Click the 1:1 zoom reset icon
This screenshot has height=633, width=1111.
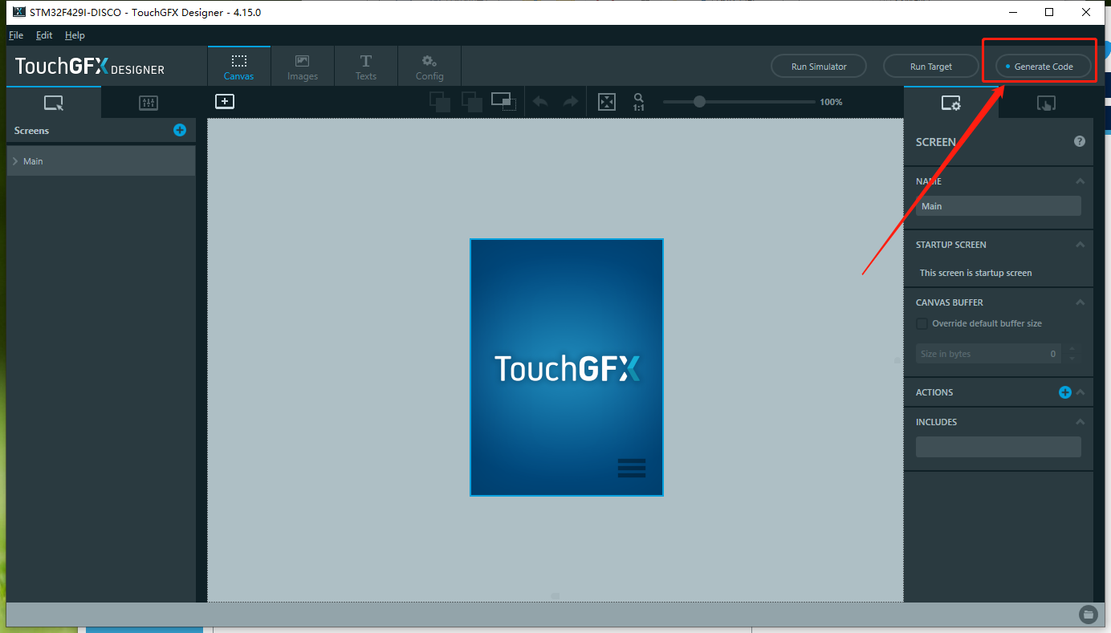coord(639,102)
